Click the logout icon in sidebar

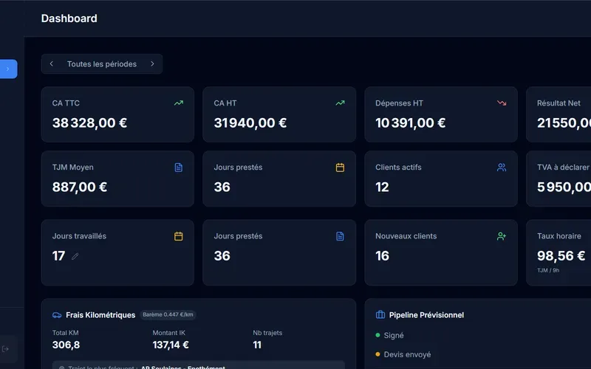pos(5,349)
